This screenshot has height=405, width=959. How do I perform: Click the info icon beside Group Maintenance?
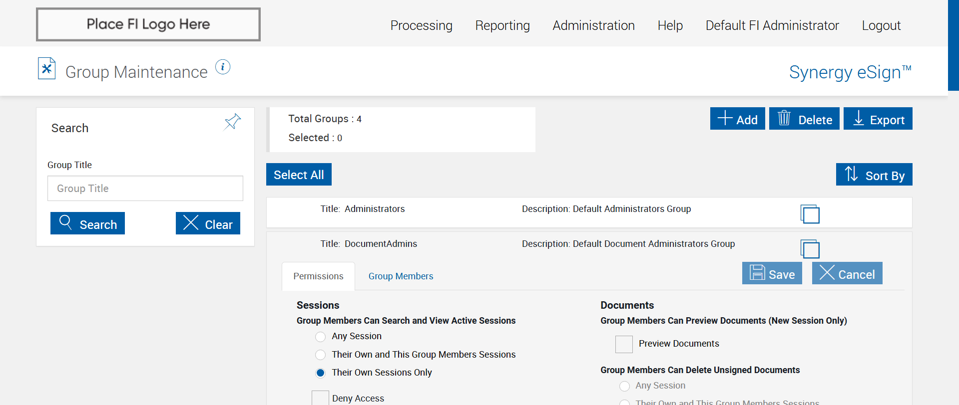[223, 67]
